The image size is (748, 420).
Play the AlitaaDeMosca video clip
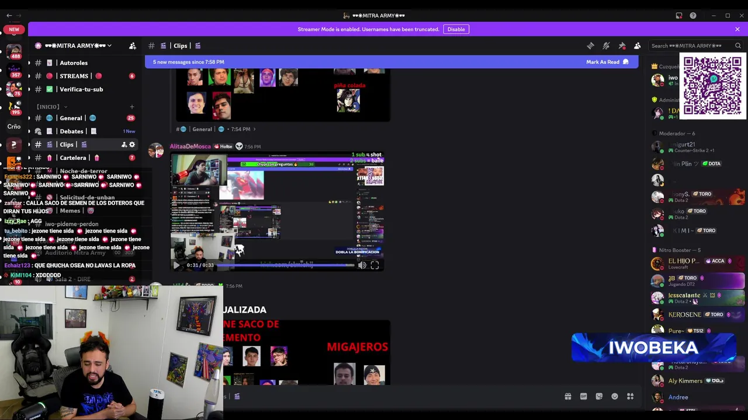[x=176, y=265]
